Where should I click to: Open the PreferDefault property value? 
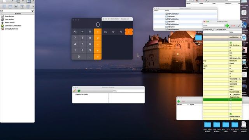click(x=235, y=117)
